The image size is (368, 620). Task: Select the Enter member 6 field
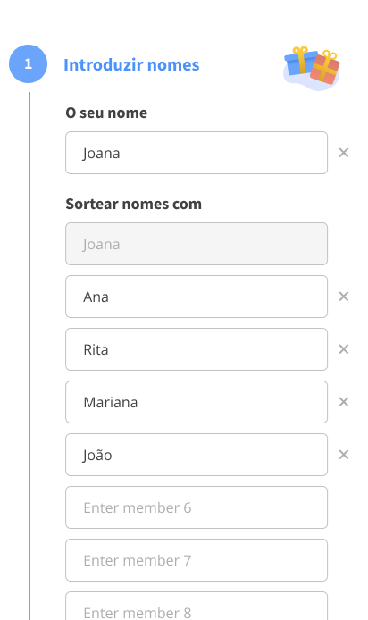pos(197,507)
